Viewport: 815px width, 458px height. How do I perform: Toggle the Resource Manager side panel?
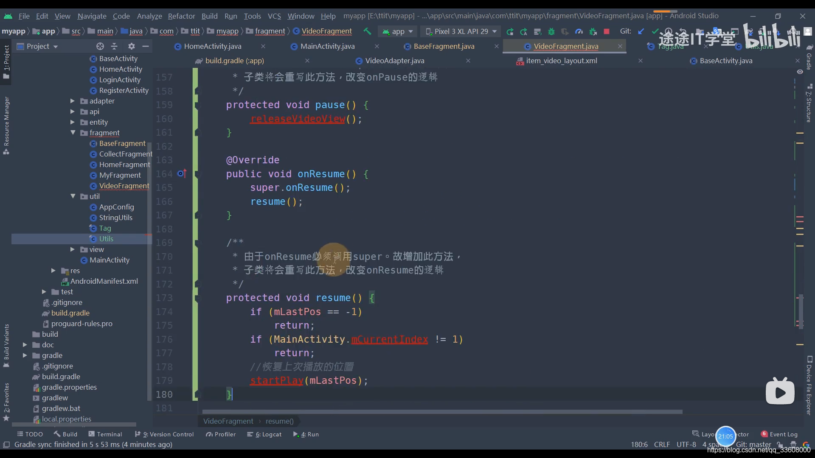(x=6, y=126)
